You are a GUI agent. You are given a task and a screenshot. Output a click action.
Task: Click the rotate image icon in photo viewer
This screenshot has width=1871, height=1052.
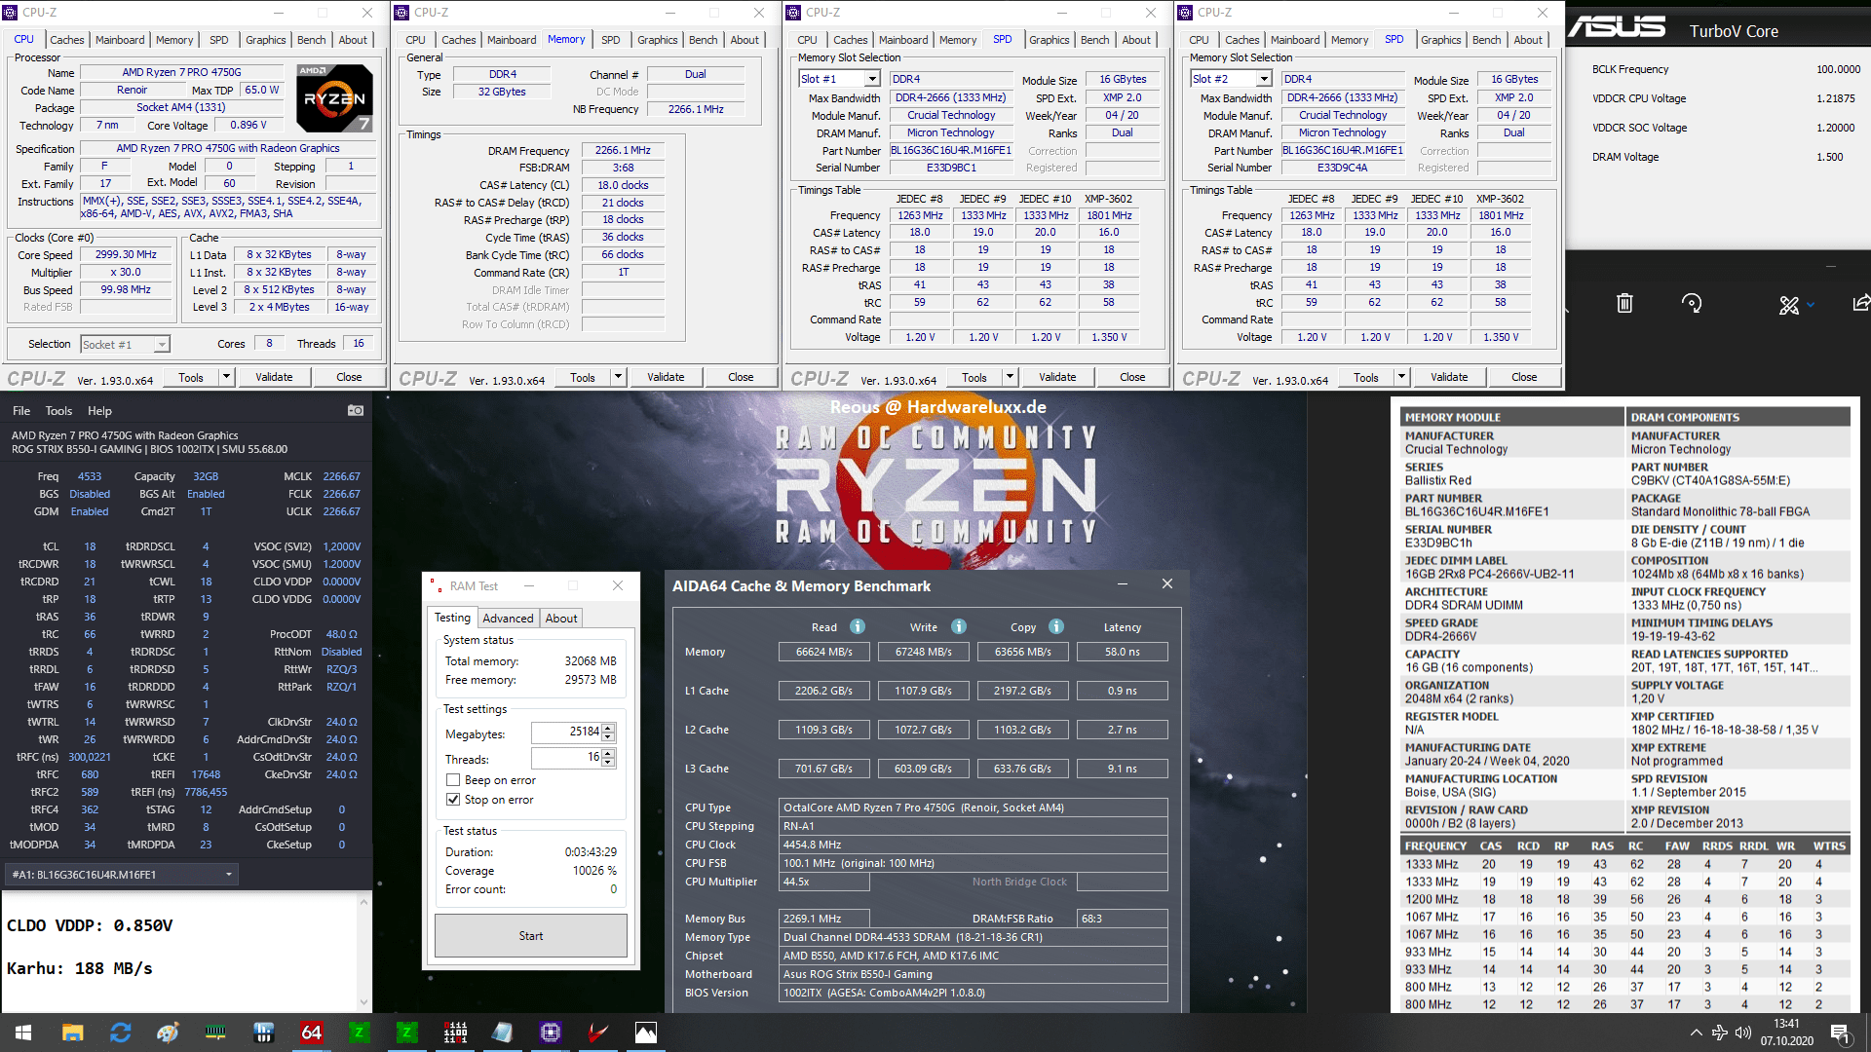(x=1693, y=304)
